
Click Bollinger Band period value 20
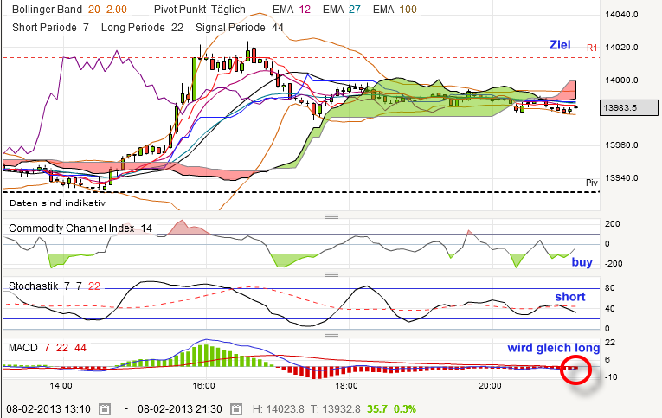tap(94, 10)
